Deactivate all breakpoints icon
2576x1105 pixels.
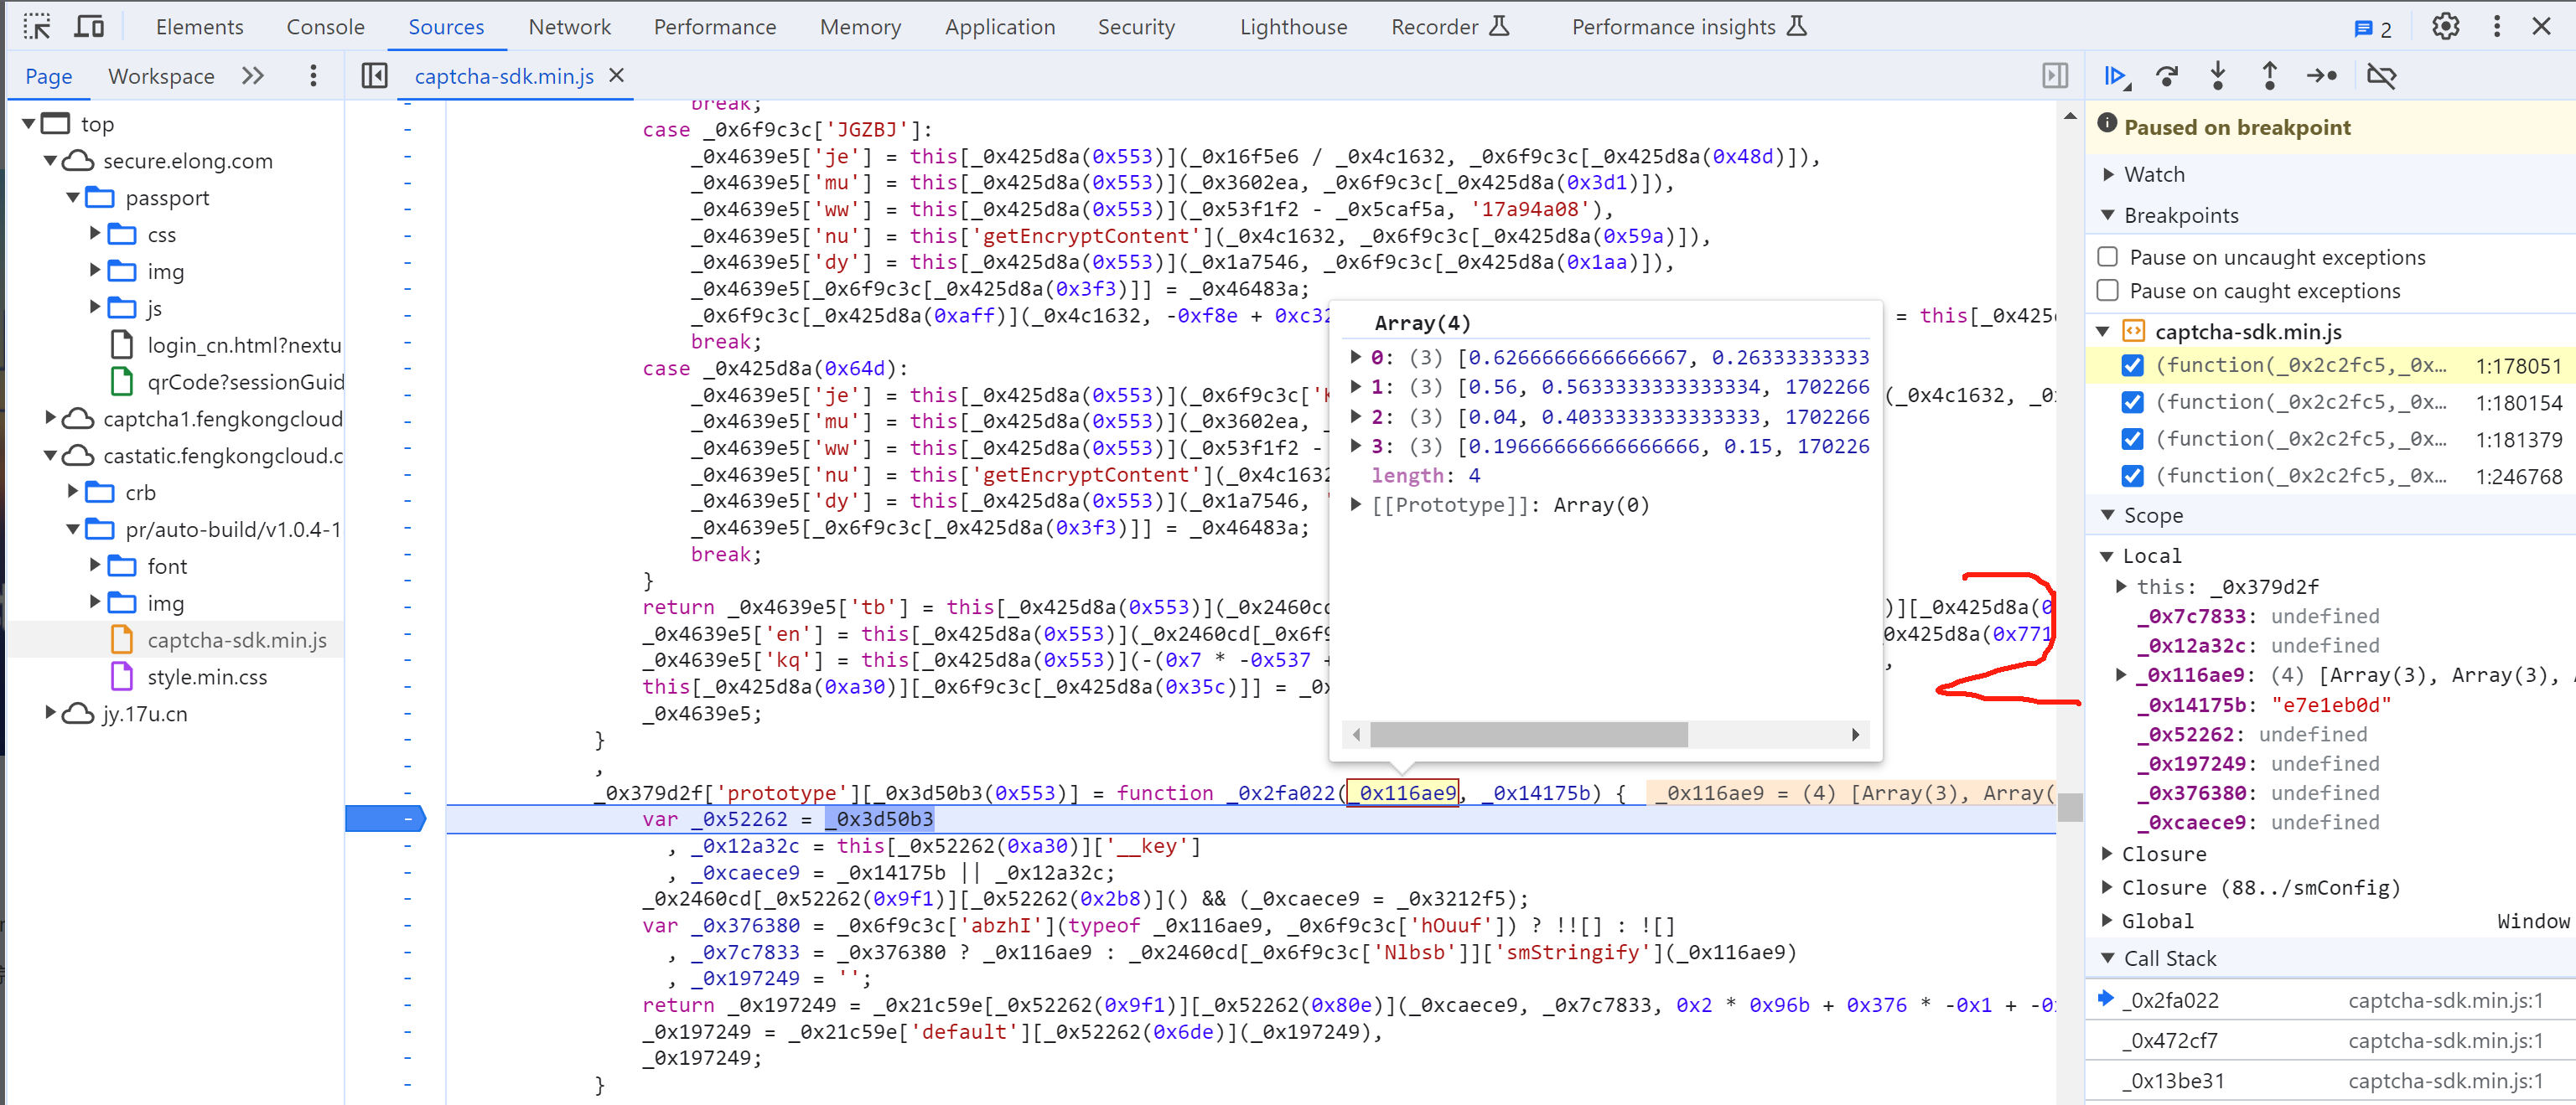pos(2382,76)
